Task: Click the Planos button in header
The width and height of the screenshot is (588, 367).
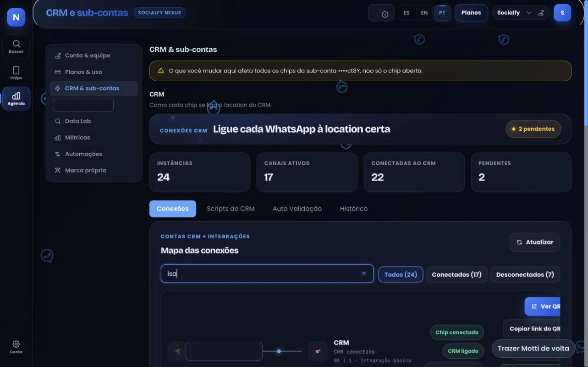Action: pyautogui.click(x=471, y=13)
